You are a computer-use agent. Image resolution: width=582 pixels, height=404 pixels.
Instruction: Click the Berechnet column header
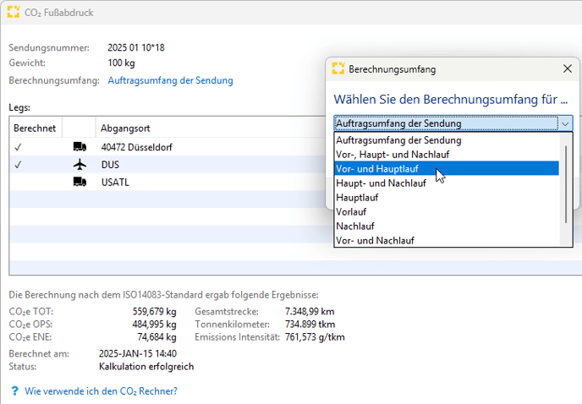coord(35,128)
